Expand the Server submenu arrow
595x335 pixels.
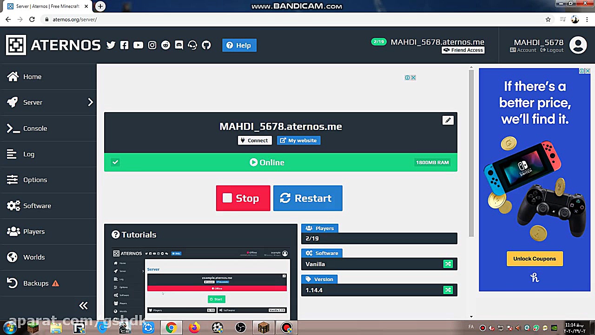tap(90, 102)
